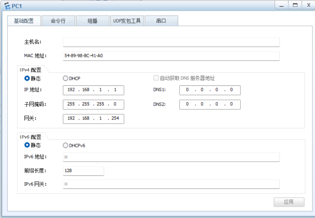Click the 主机名 label
This screenshot has width=315, height=218.
click(x=33, y=42)
